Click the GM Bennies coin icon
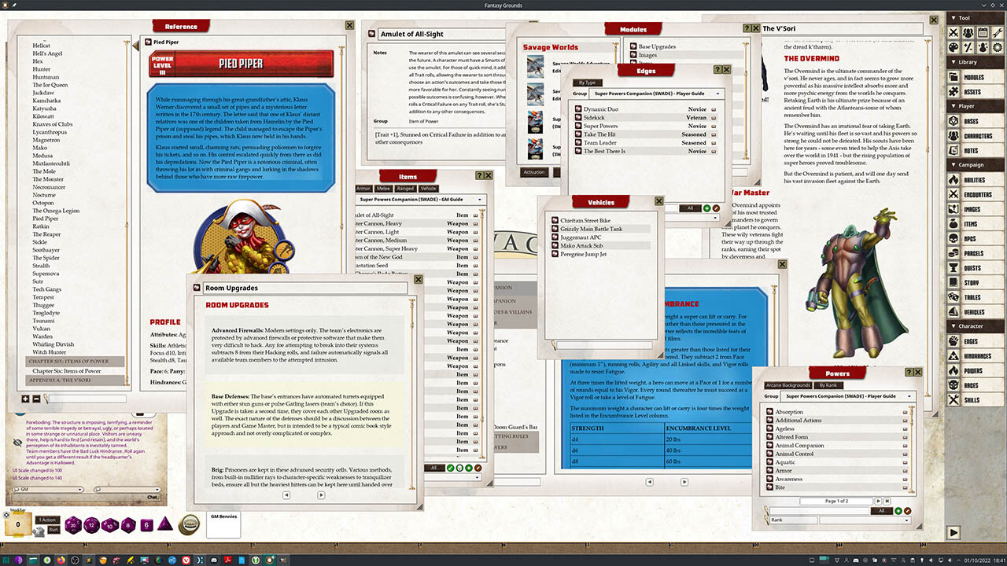The width and height of the screenshot is (1007, 566). coord(189,525)
